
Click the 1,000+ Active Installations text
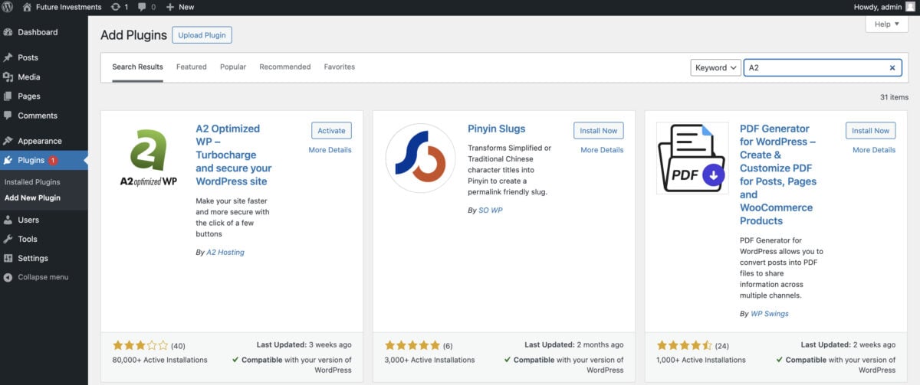click(x=700, y=360)
